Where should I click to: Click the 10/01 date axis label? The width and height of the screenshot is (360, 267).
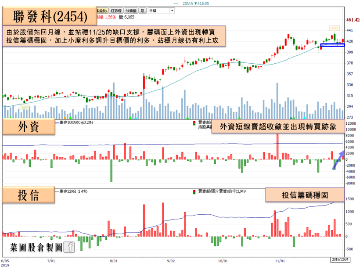pyautogui.click(x=223, y=261)
